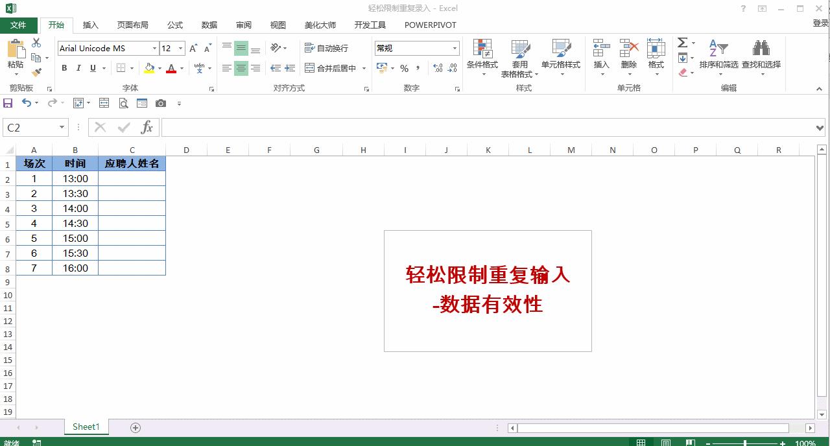
Task: Apply percent style formatting
Action: (402, 67)
